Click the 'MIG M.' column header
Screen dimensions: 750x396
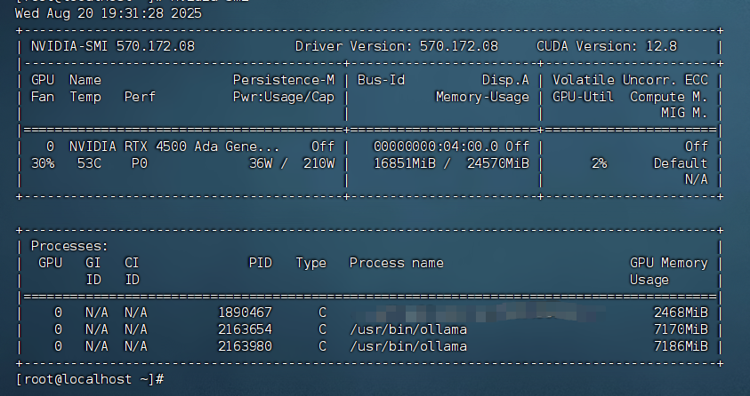[x=684, y=113]
